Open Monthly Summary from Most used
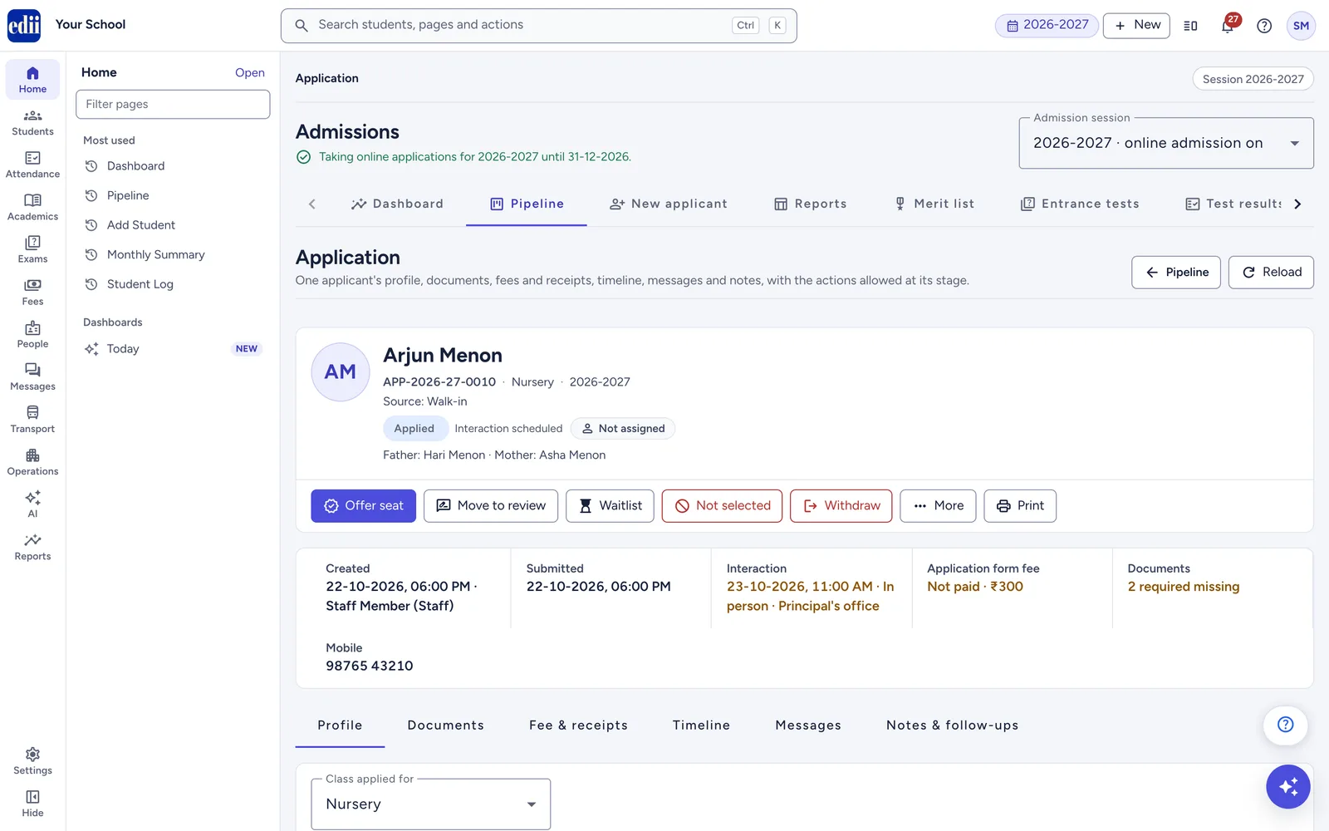Viewport: 1329px width, 831px height. click(173, 254)
